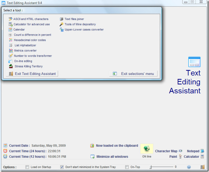The width and height of the screenshot is (209, 172).
Task: Uncheck Don't start minimized in System Tray
Action: coord(62,167)
